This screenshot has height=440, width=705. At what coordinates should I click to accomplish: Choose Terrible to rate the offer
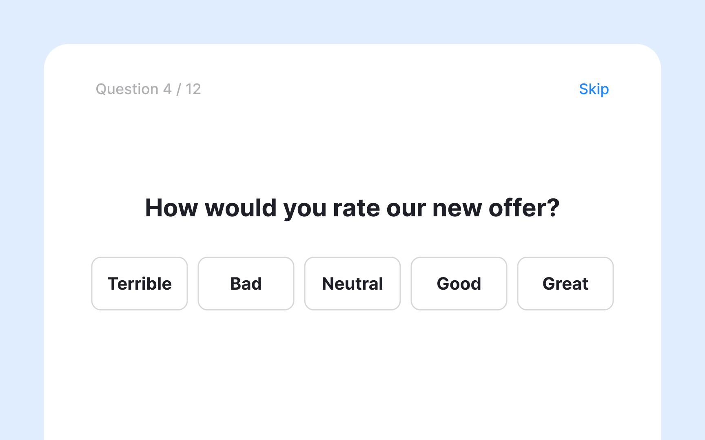pyautogui.click(x=140, y=284)
